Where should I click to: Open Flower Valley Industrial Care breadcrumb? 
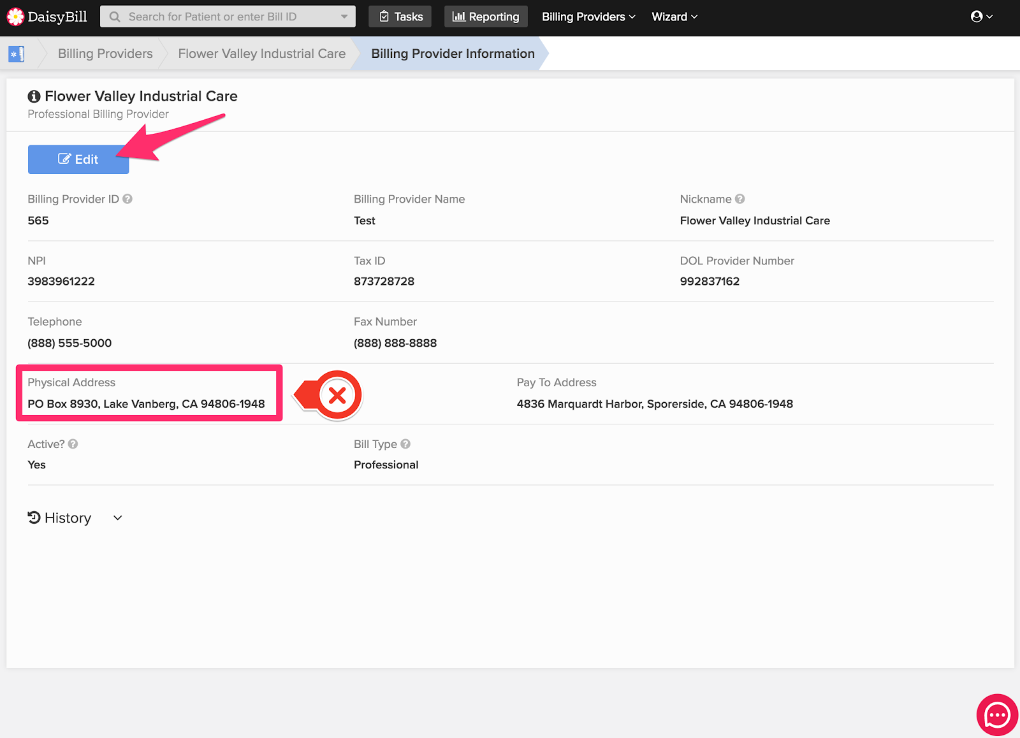point(262,54)
